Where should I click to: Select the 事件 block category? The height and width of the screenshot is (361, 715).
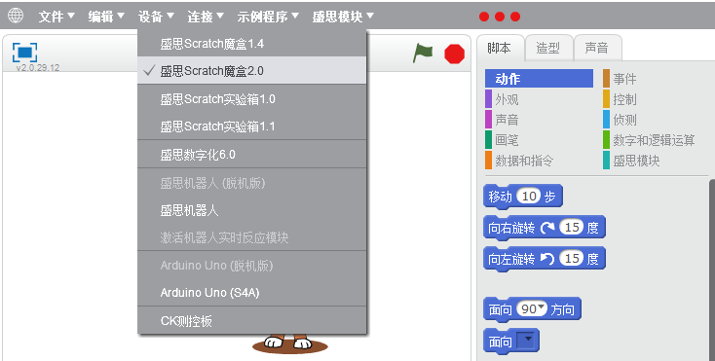(x=620, y=79)
